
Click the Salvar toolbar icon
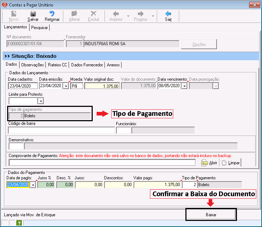point(33,14)
